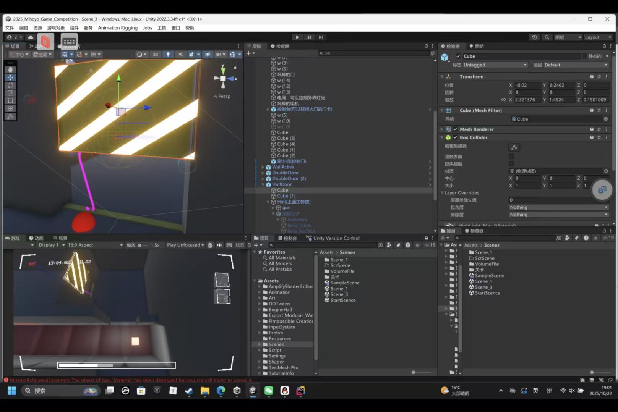Image resolution: width=618 pixels, height=412 pixels.
Task: Select the Rotate tool in Scene view
Action: click(10, 86)
